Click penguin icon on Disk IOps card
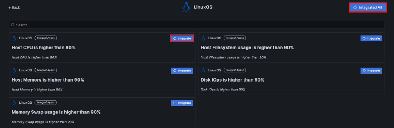This screenshot has height=128, width=394. pyautogui.click(x=203, y=71)
